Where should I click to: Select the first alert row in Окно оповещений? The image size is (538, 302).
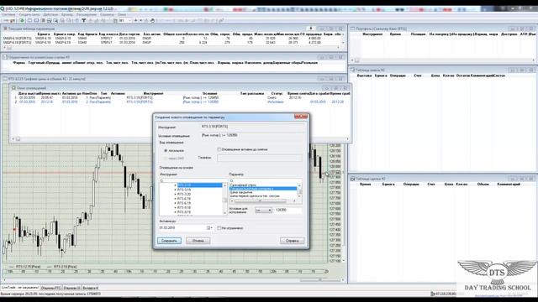(180, 97)
